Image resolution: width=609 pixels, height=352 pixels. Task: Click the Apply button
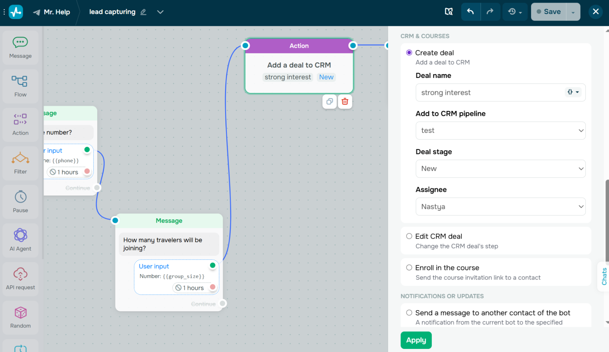pyautogui.click(x=416, y=340)
